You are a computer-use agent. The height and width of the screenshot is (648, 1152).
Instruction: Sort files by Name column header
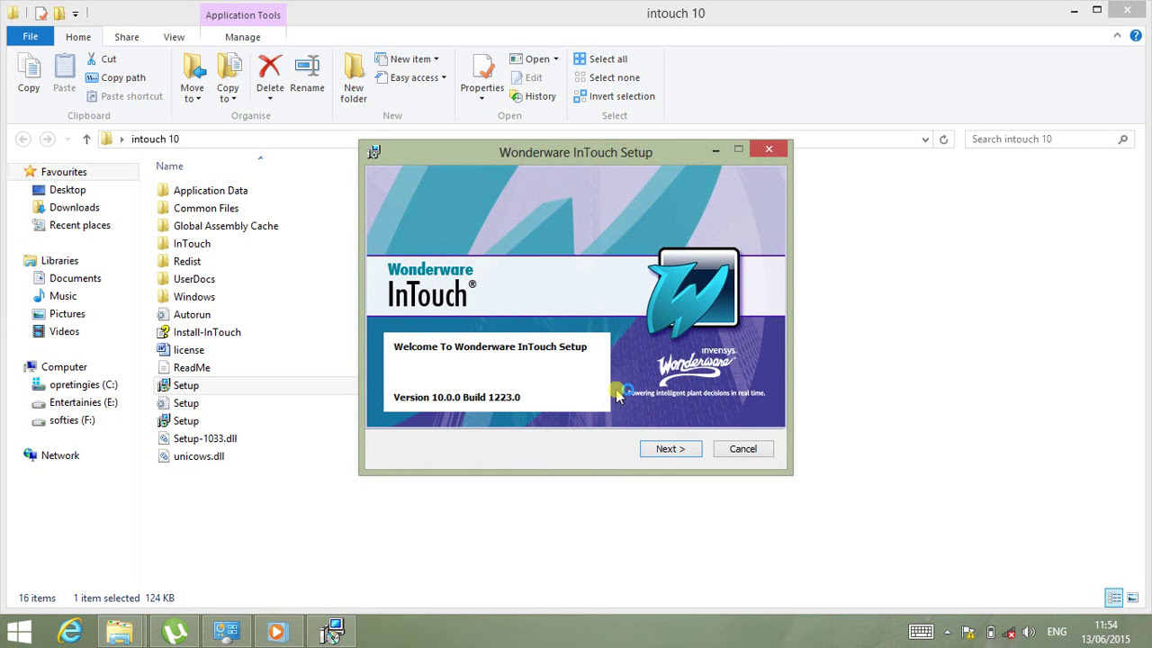click(x=169, y=166)
